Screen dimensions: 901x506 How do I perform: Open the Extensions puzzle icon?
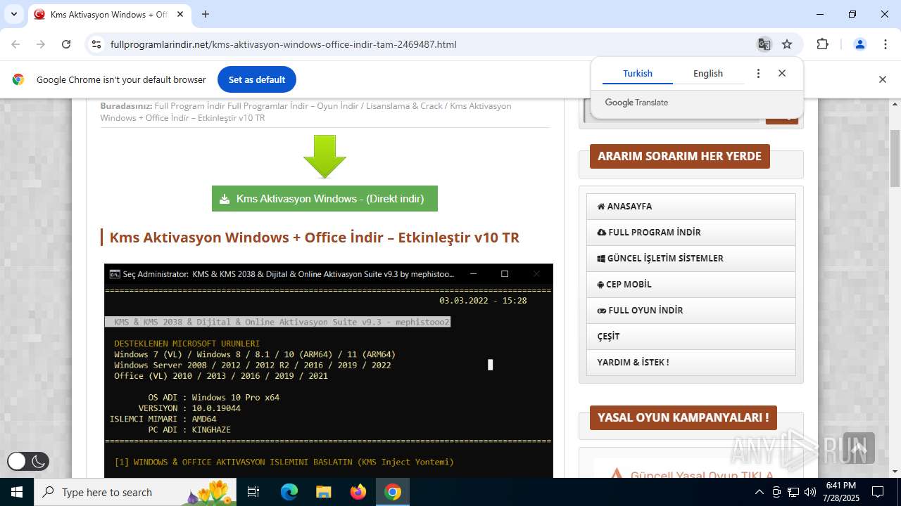pyautogui.click(x=822, y=44)
